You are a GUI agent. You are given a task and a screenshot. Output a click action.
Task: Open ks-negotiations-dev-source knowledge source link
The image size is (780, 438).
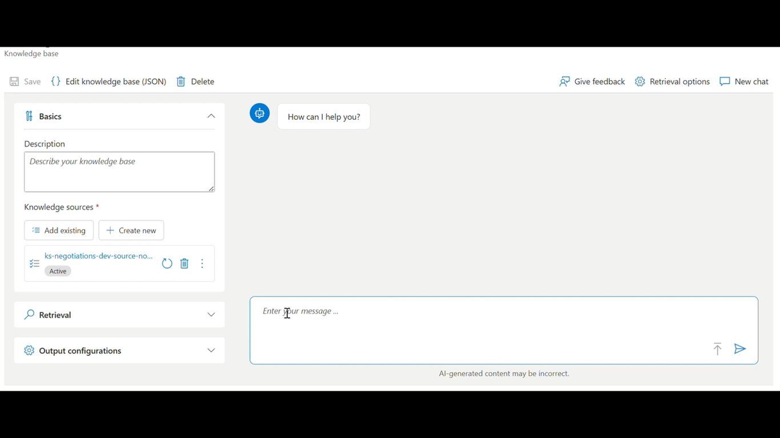(x=99, y=256)
